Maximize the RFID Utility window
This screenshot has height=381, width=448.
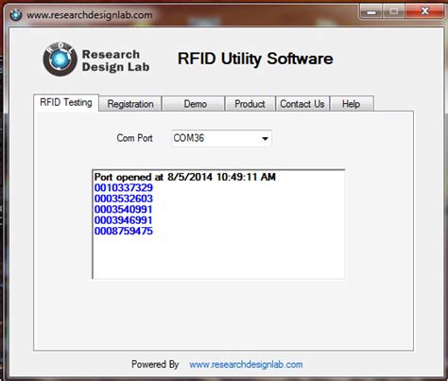pos(393,12)
